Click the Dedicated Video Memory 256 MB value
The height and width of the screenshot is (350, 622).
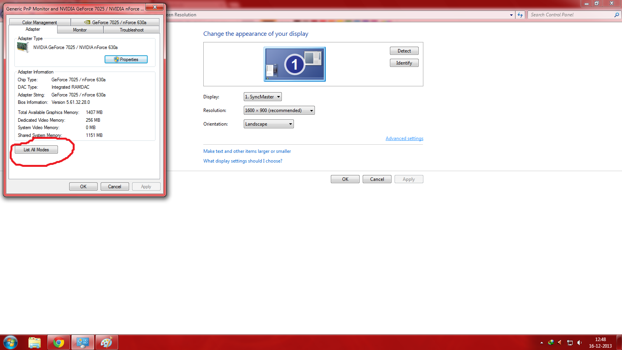[93, 120]
